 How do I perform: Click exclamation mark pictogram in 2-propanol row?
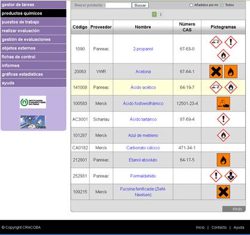pos(231,42)
